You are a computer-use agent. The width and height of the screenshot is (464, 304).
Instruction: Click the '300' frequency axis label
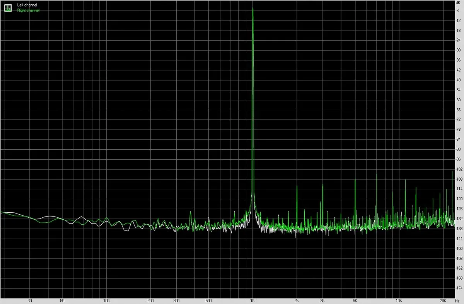tap(176, 301)
